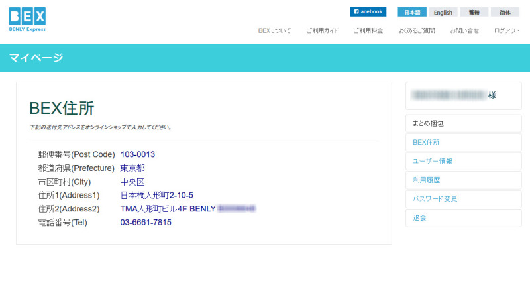Click the address 日本橋人形町2-10-5

tap(157, 195)
